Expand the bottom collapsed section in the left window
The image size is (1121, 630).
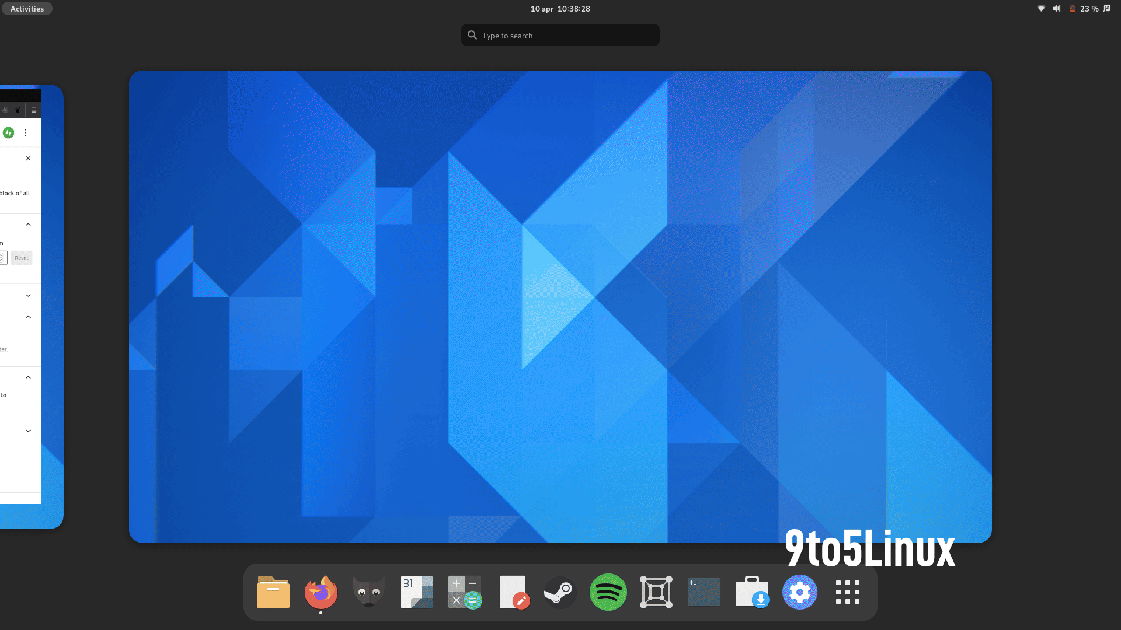(28, 430)
